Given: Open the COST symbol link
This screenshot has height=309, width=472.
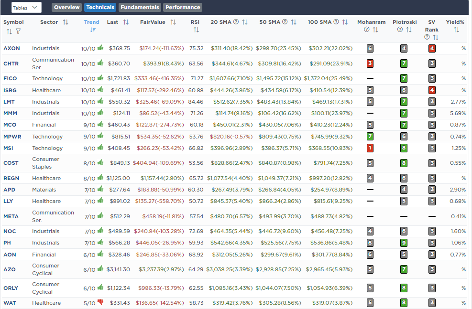Looking at the screenshot, I should (11, 163).
